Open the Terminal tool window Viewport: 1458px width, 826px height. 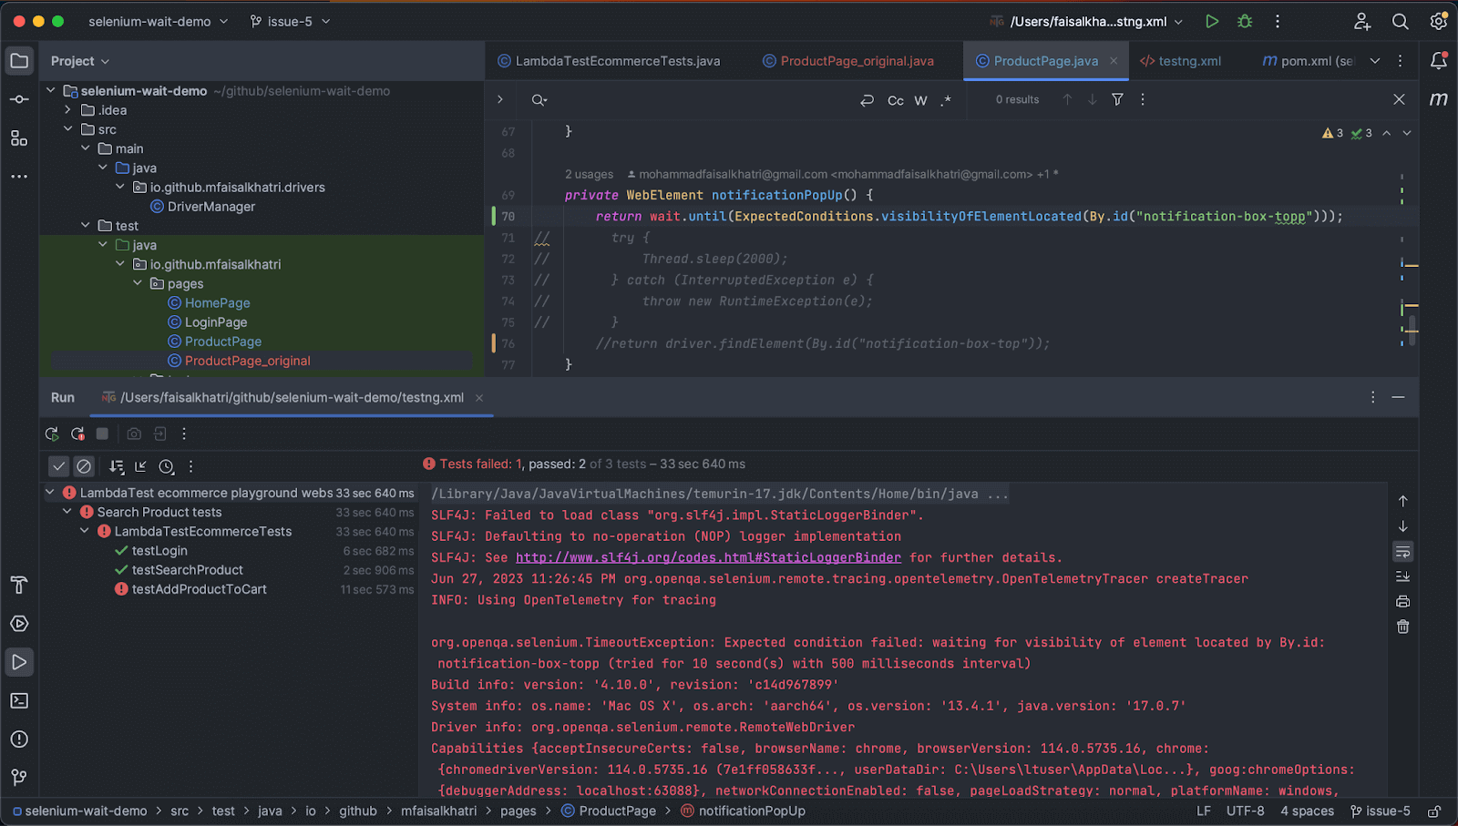click(18, 700)
